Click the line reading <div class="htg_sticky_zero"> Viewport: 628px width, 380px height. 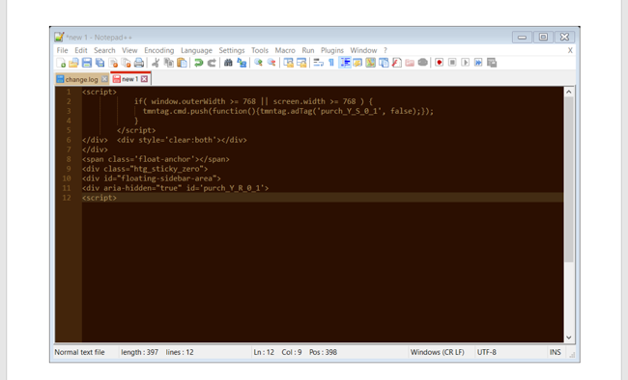pyautogui.click(x=145, y=169)
